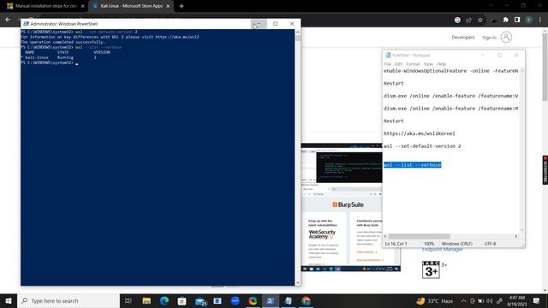Click the wsl --set-default-version 2 line in Notepad

(x=422, y=146)
